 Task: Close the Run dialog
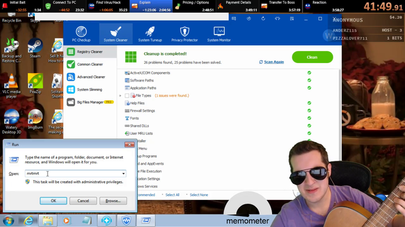[x=129, y=144]
